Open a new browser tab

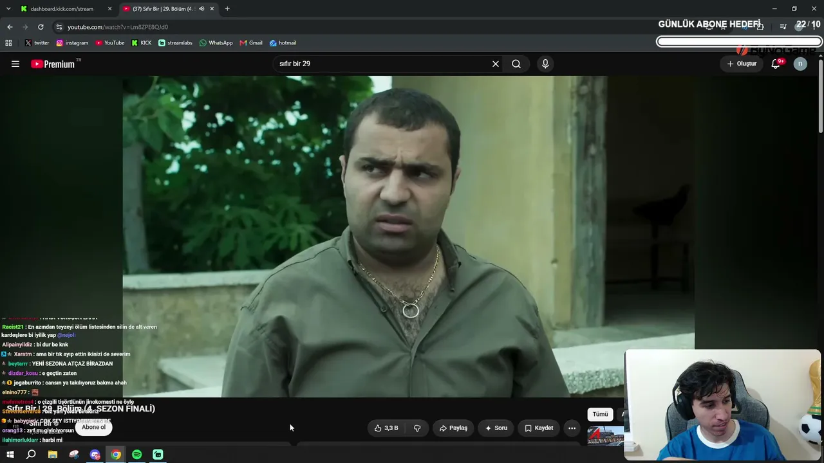click(227, 9)
